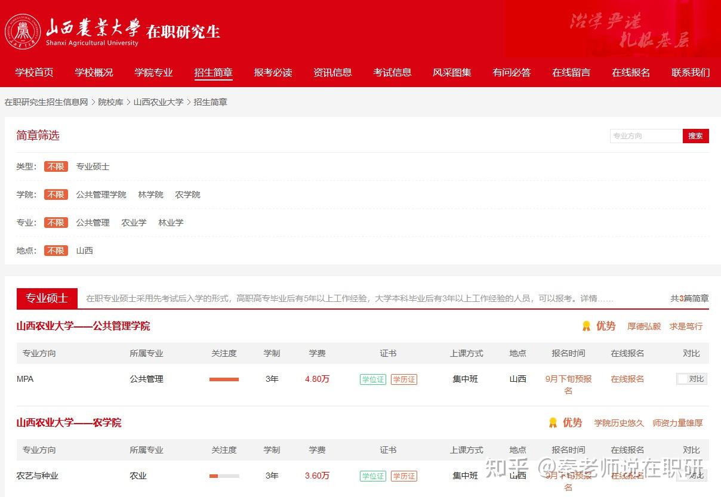Click 学院历史悠久 advantage tag
The width and height of the screenshot is (721, 497).
(619, 423)
